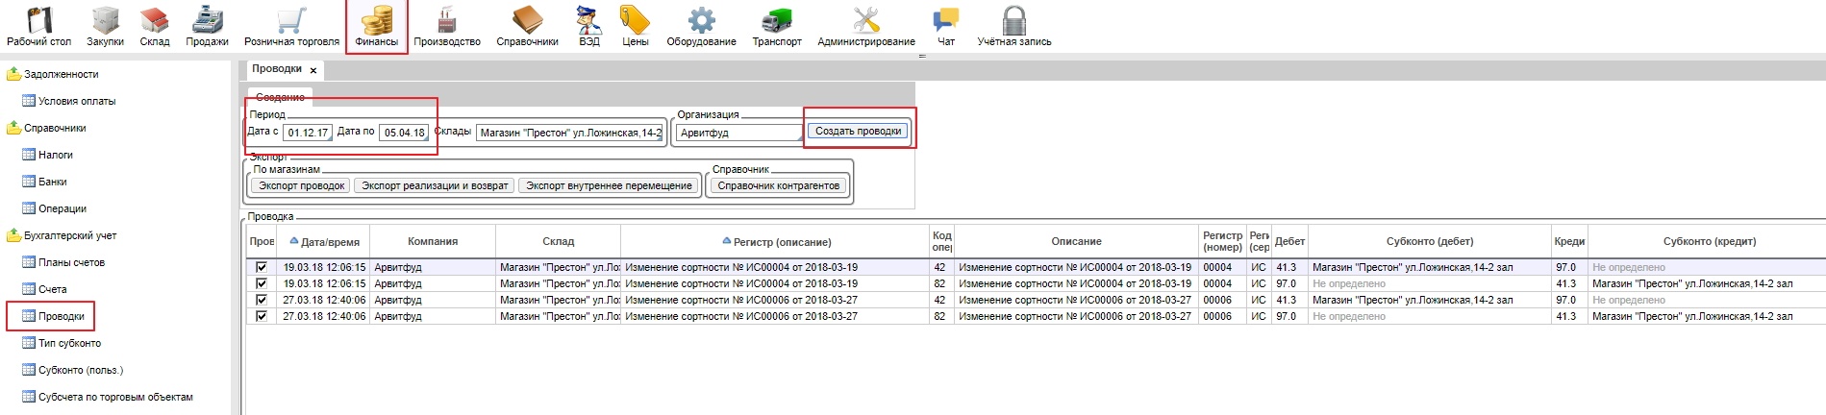Open the Склады store selection dropdown
1826x415 pixels.
click(660, 134)
